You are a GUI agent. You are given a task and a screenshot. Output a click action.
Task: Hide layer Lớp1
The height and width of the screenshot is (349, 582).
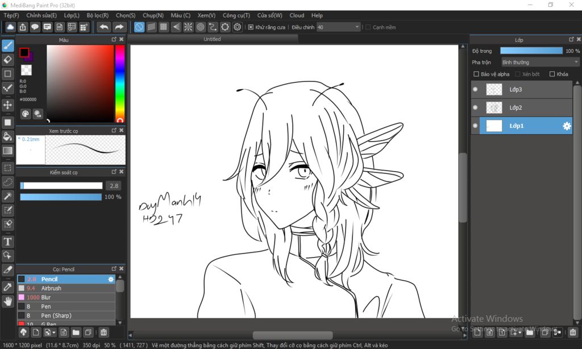pyautogui.click(x=475, y=126)
